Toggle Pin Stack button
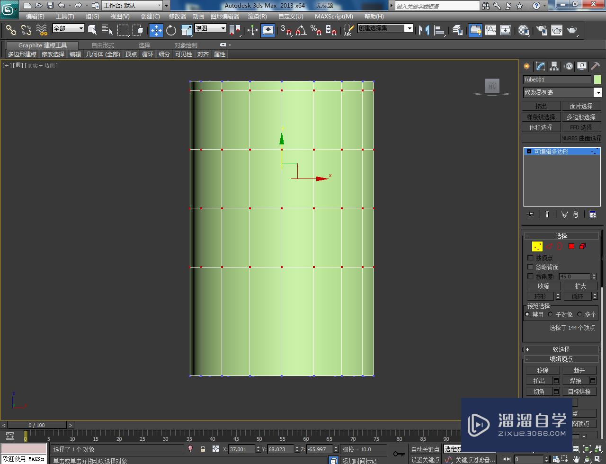The width and height of the screenshot is (606, 464). click(530, 214)
